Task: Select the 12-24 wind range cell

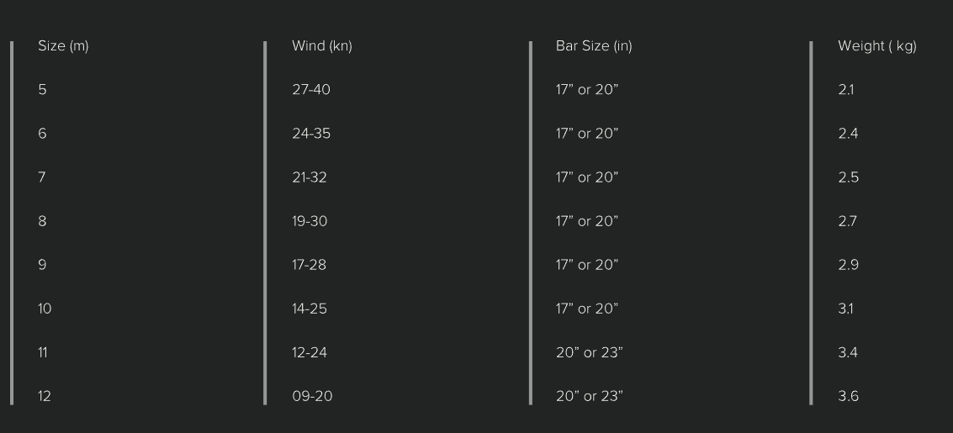Action: coord(310,352)
